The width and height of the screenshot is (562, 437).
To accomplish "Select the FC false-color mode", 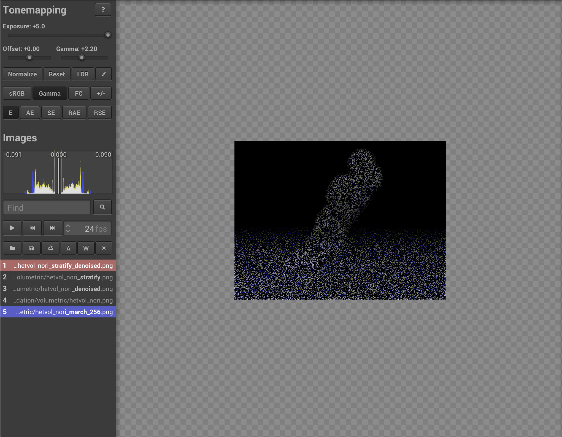I will pos(79,93).
